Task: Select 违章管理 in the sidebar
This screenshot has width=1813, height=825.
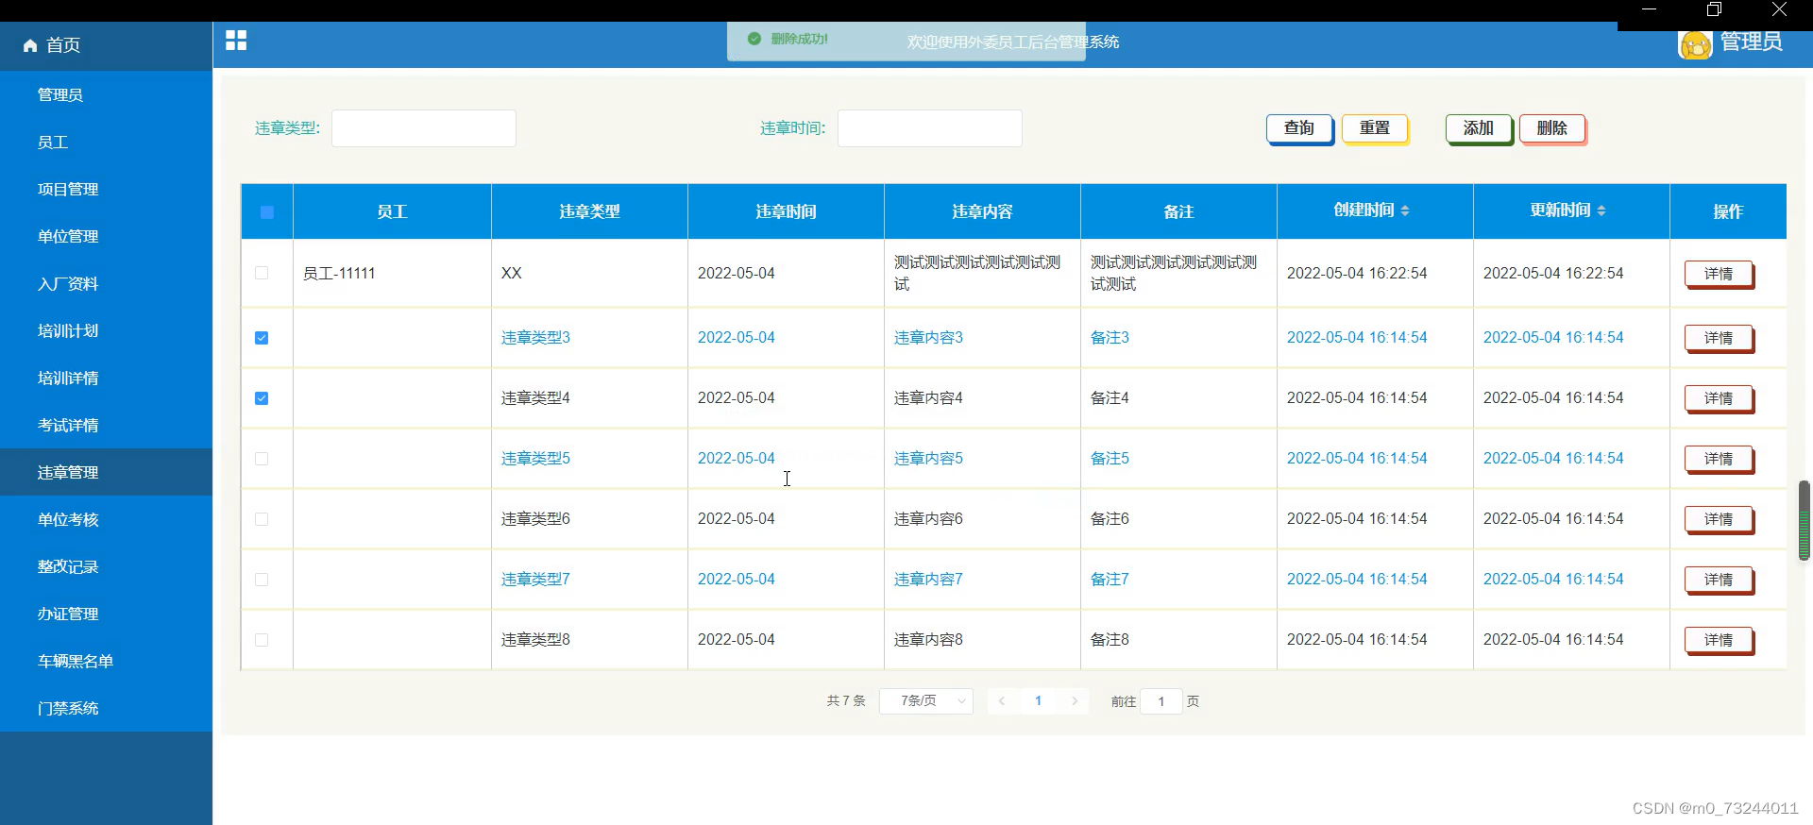Action: pyautogui.click(x=106, y=472)
